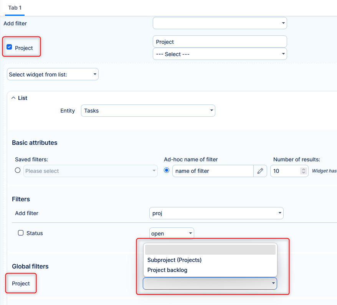Open the top Add filter dropdown

(220, 23)
